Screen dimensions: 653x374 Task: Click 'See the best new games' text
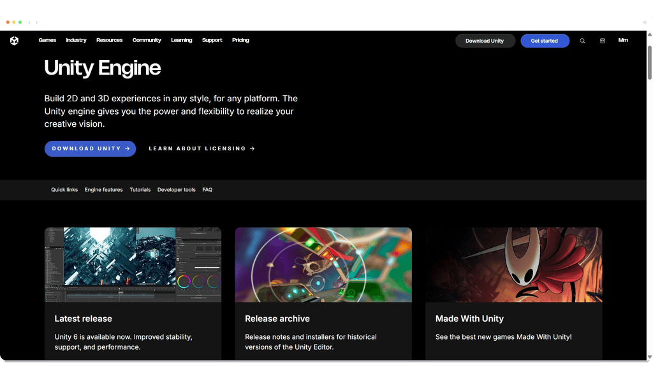(504, 337)
